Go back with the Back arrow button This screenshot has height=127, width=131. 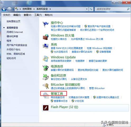click(x=4, y=9)
